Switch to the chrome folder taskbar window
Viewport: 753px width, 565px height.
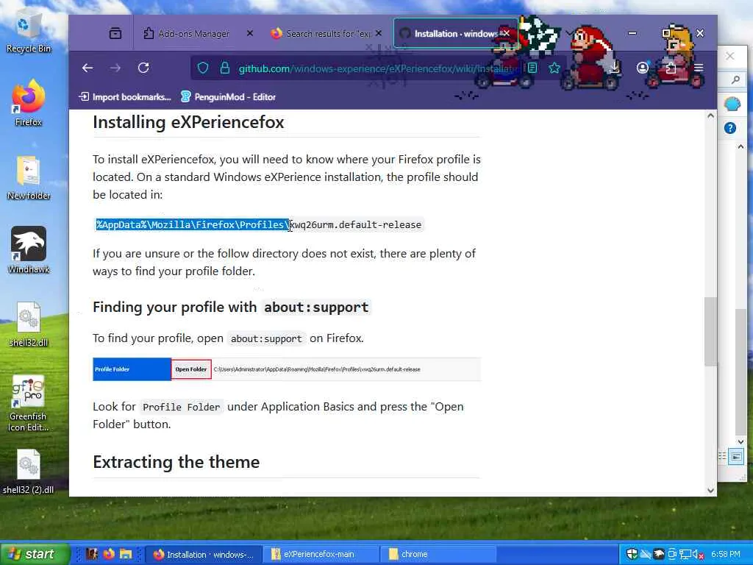438,554
